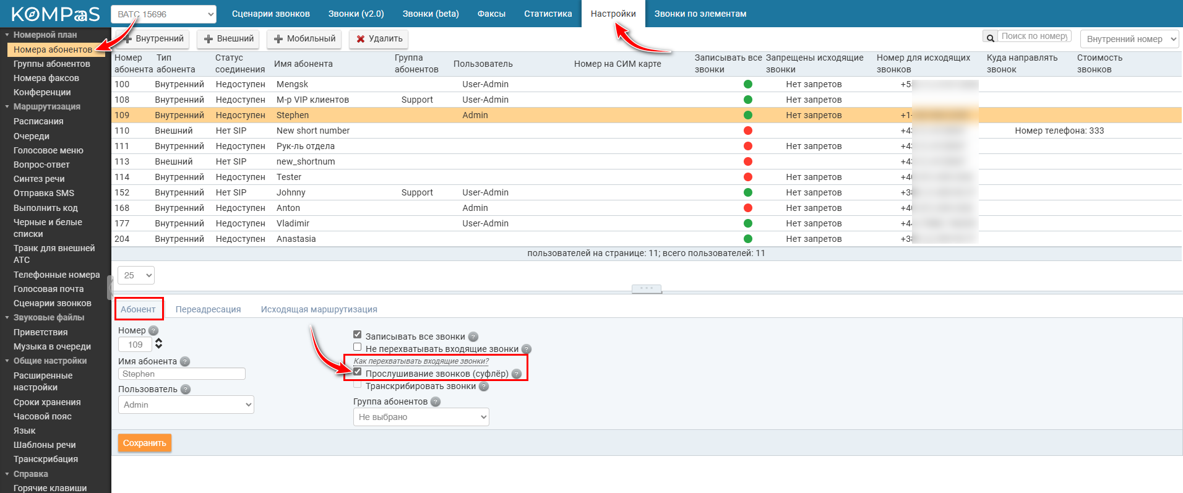Click the orange Сохранить button
The height and width of the screenshot is (493, 1183).
pos(145,443)
